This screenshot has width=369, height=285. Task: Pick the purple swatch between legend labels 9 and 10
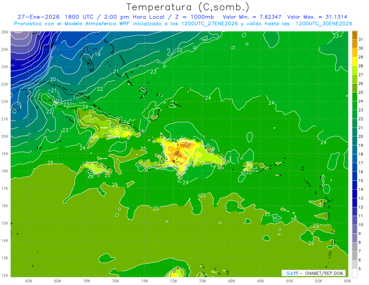coord(355,229)
